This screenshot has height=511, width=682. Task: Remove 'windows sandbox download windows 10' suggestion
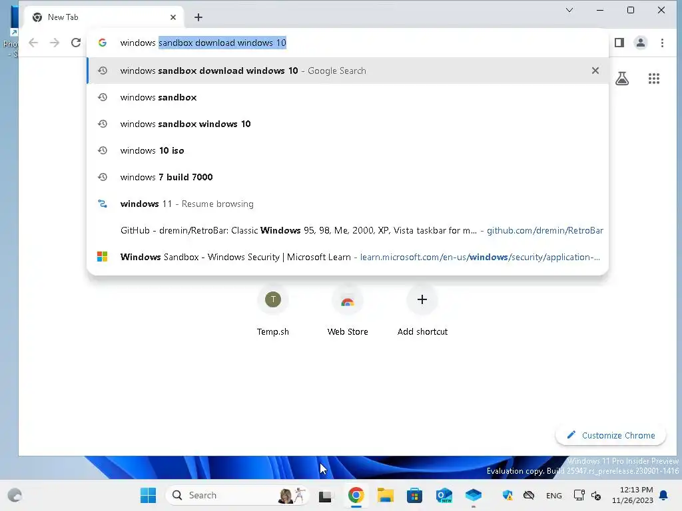[595, 71]
